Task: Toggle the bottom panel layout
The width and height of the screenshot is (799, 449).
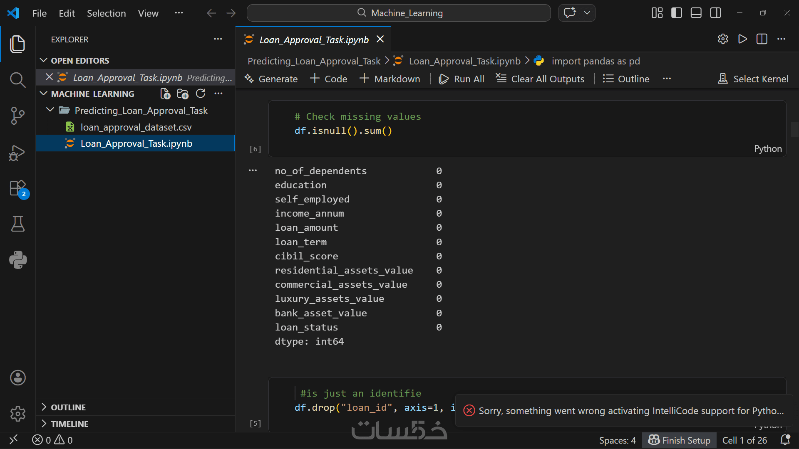Action: pyautogui.click(x=696, y=13)
